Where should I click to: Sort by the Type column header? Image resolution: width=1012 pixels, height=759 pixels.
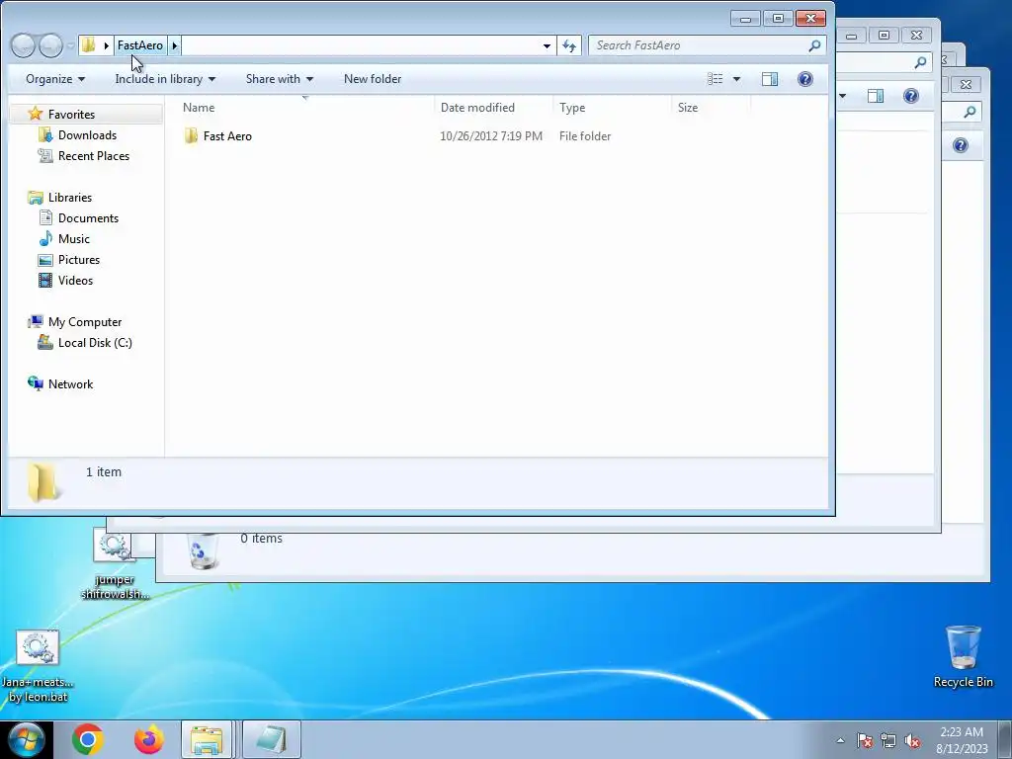pos(612,108)
